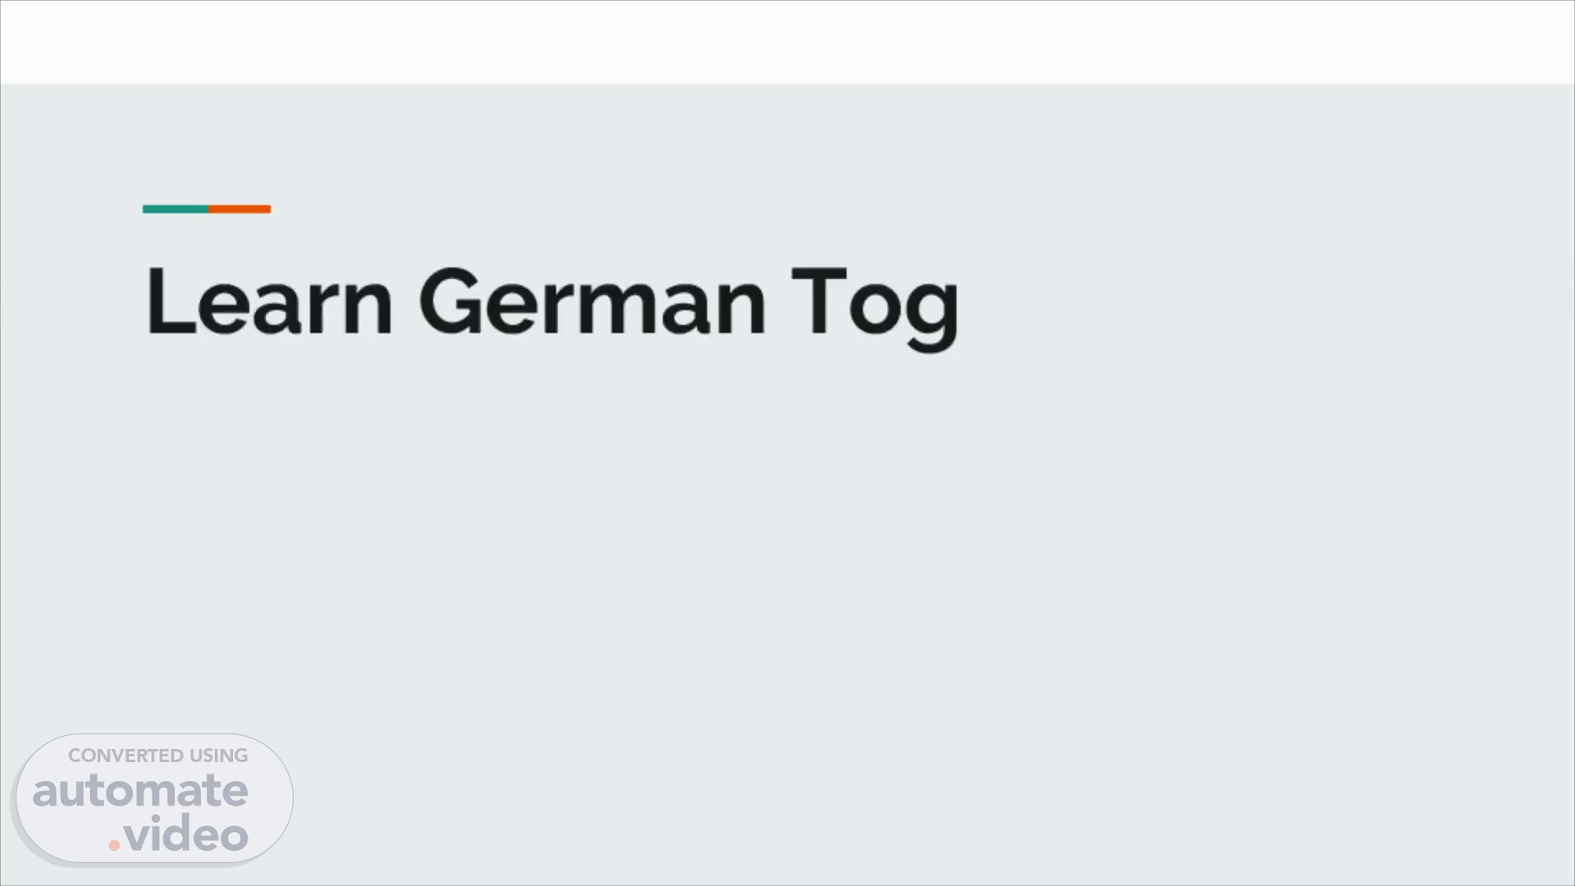Image resolution: width=1575 pixels, height=886 pixels.
Task: Click the letter "a" beginning automate logo
Action: coord(44,794)
